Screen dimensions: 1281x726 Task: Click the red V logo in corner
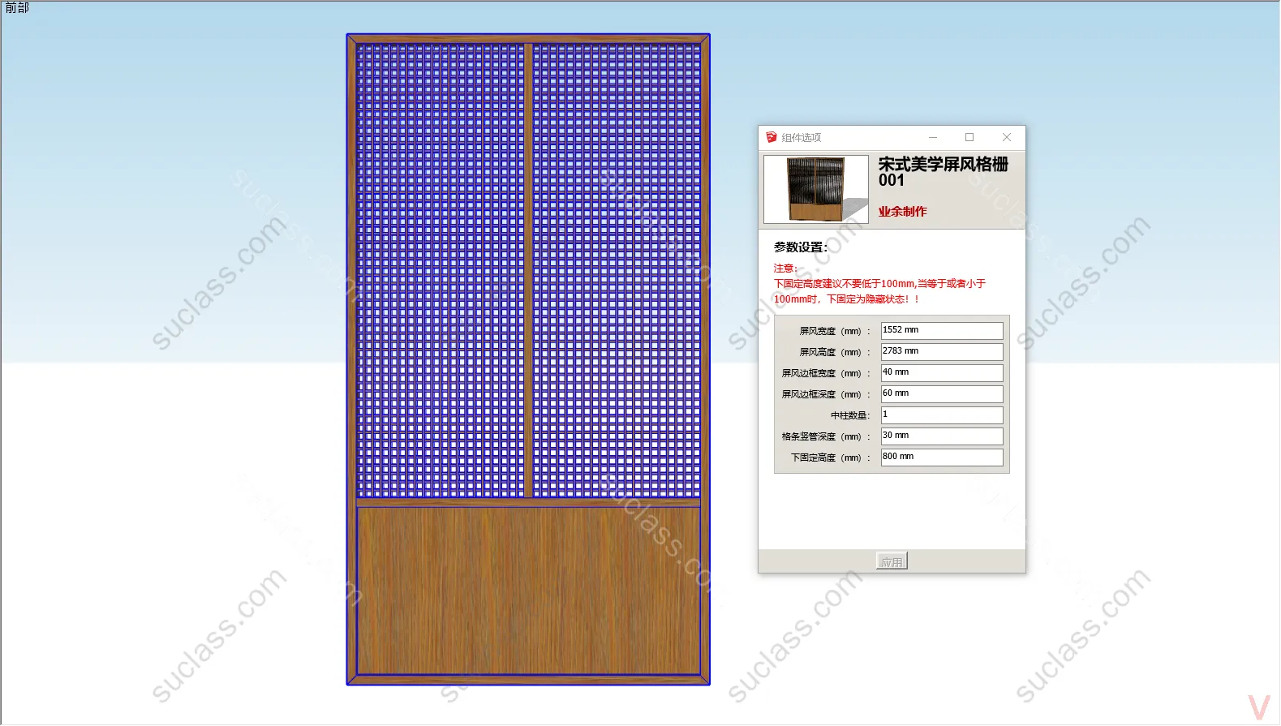pyautogui.click(x=1258, y=707)
